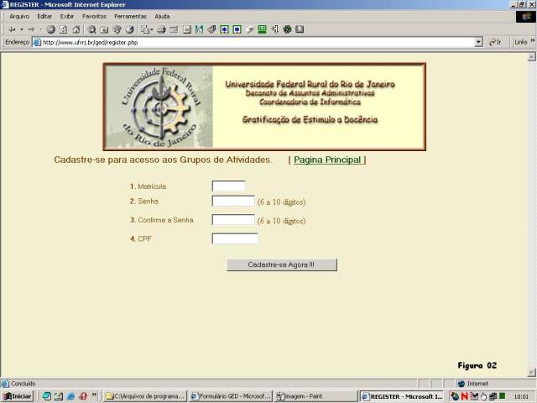Screen dimensions: 537x403
Task: Click the dark green round toolbar icon
Action: tap(287, 29)
